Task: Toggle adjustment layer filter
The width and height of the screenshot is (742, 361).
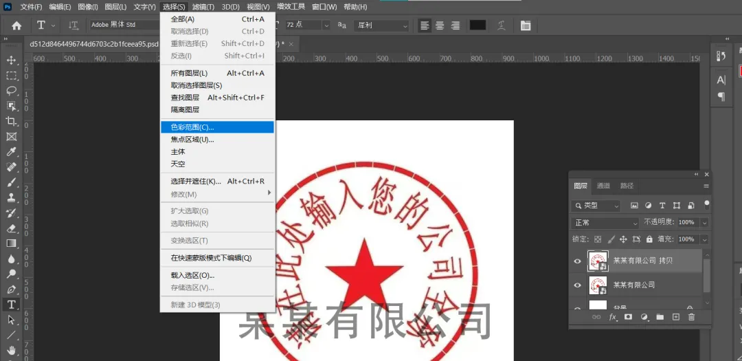Action: click(649, 206)
